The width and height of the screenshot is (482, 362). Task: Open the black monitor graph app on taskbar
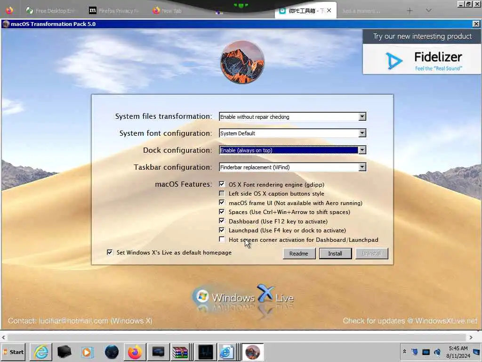tap(205, 352)
